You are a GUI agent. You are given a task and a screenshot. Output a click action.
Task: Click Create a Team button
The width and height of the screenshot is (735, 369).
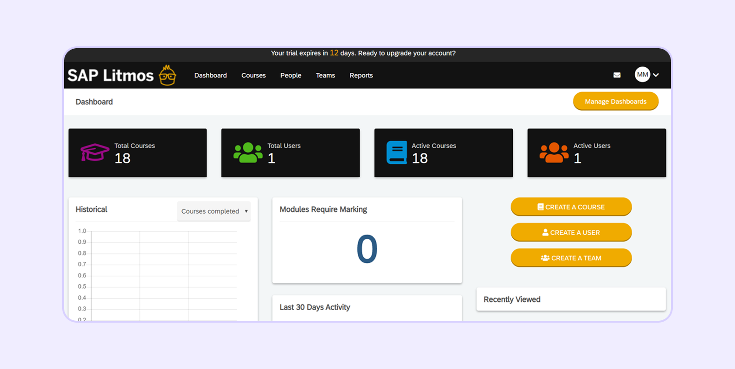571,258
